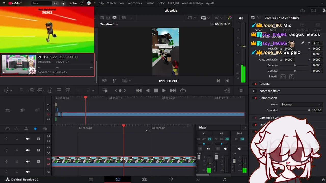Disable video on track V2 A2

(x=39, y=150)
